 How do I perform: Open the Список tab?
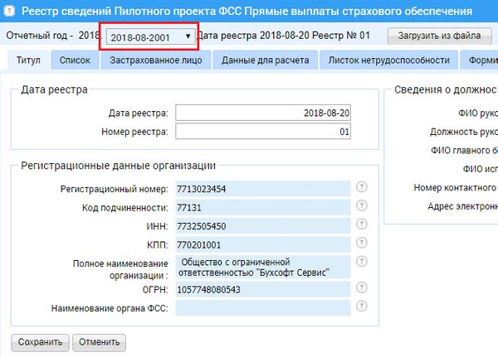tap(75, 60)
